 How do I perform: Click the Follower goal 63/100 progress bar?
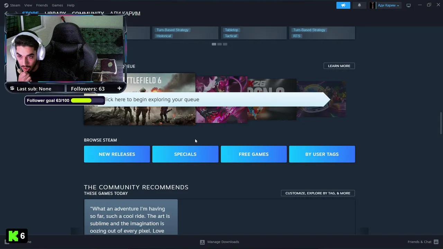(88, 100)
